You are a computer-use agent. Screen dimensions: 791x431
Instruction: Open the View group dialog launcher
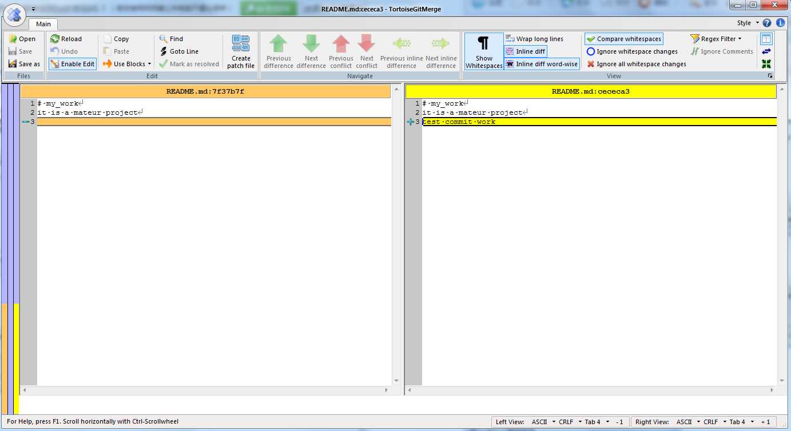(x=770, y=76)
